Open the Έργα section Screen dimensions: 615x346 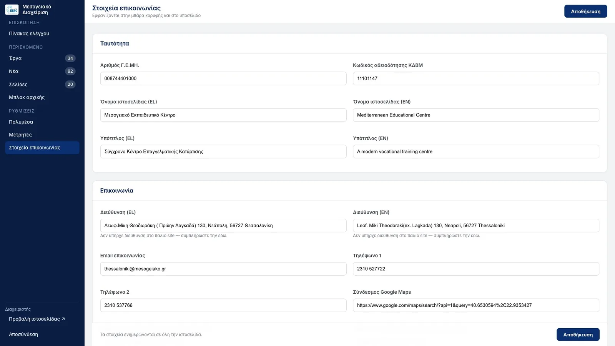[x=42, y=58]
